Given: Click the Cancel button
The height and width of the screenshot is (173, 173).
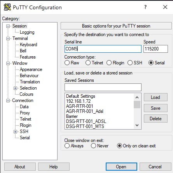Looking at the screenshot, I should (155, 167).
